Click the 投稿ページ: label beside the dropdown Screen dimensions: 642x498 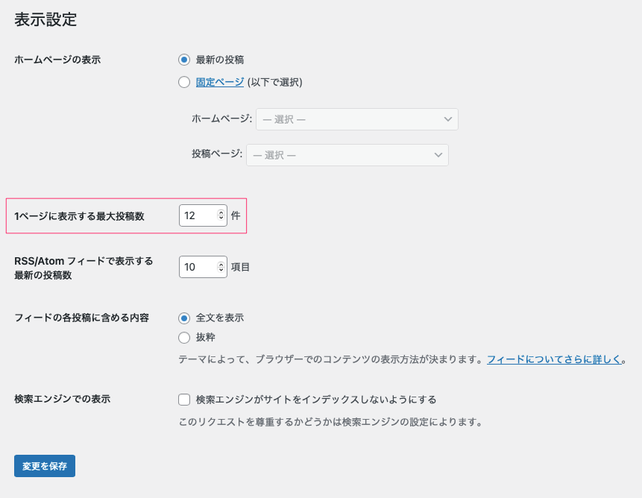pos(217,155)
